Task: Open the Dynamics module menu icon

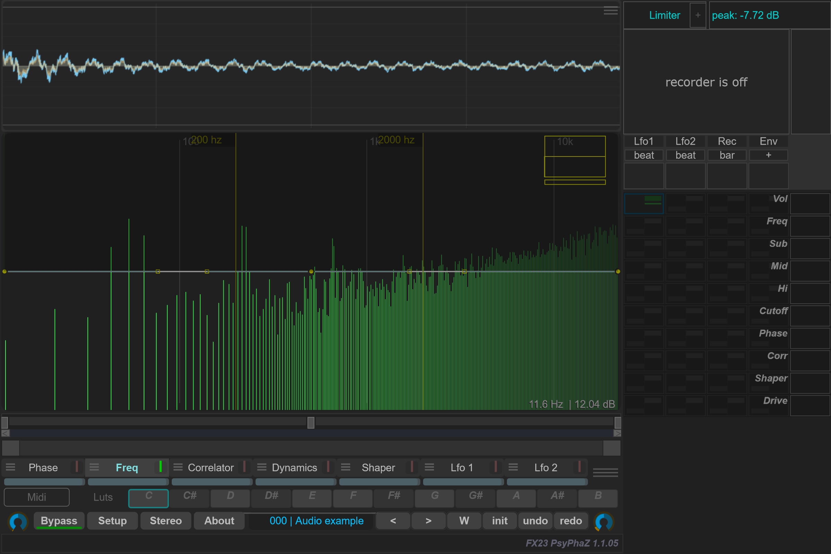Action: (262, 467)
